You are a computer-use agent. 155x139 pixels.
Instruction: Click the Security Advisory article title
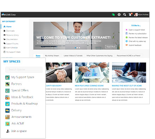point(54,86)
